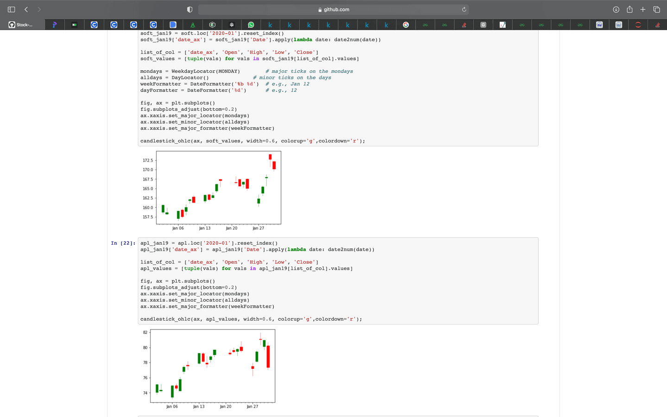Switch to the gray G icon tab

(x=483, y=25)
